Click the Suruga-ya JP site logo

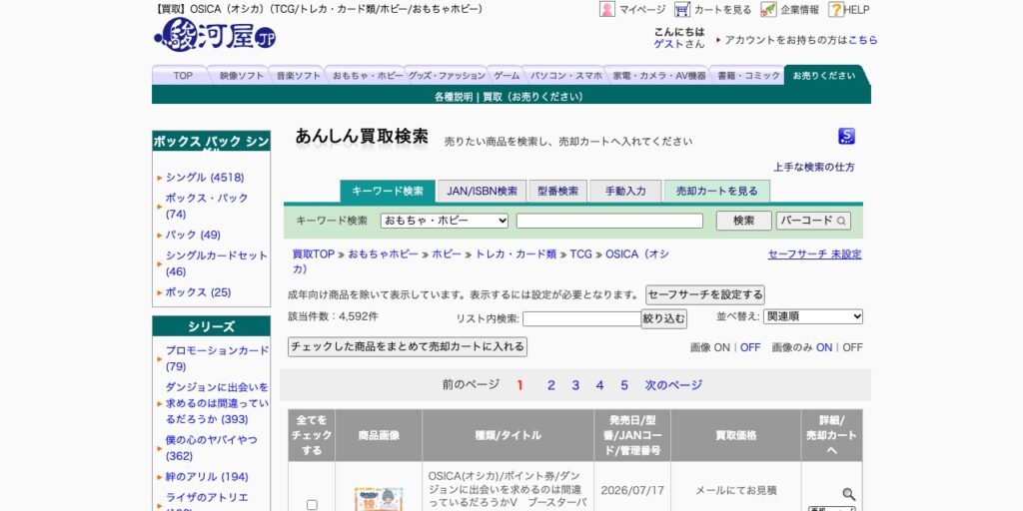(216, 35)
